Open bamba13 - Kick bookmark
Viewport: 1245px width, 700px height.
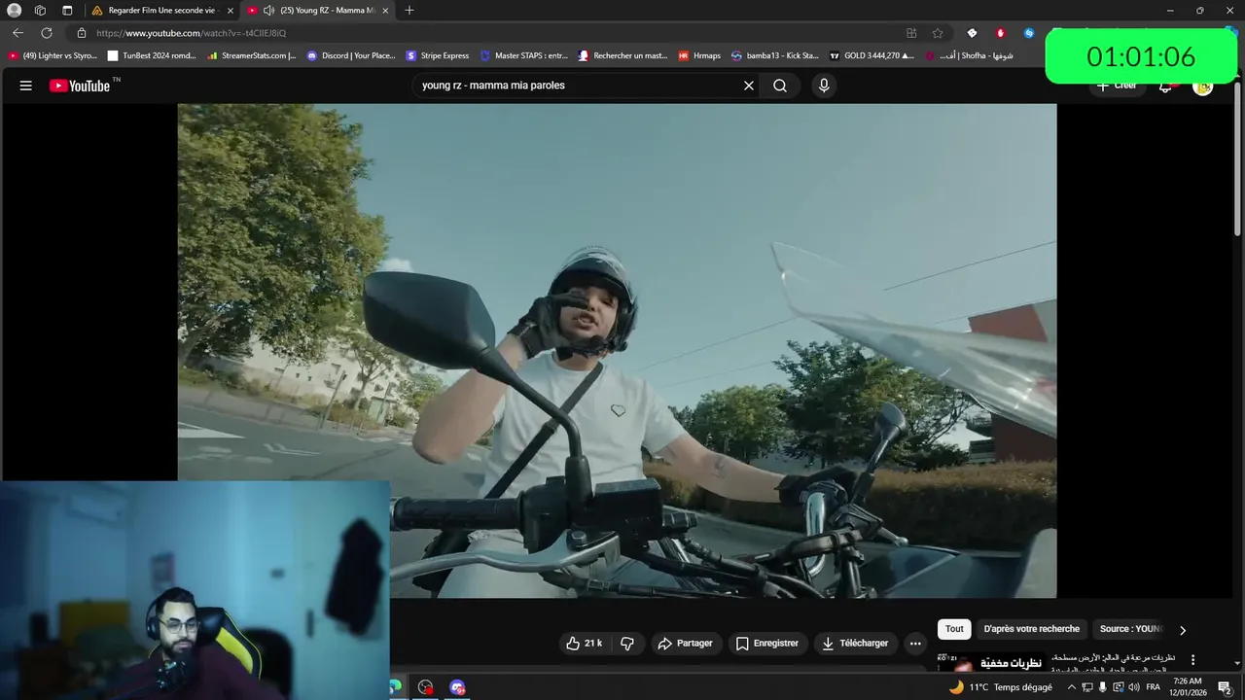(x=775, y=55)
